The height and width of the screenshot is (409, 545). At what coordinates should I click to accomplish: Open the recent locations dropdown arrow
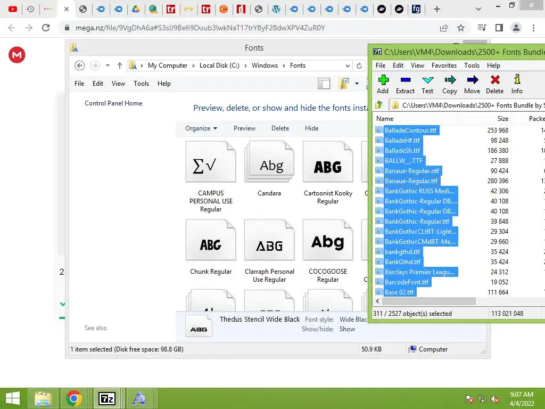(108, 66)
